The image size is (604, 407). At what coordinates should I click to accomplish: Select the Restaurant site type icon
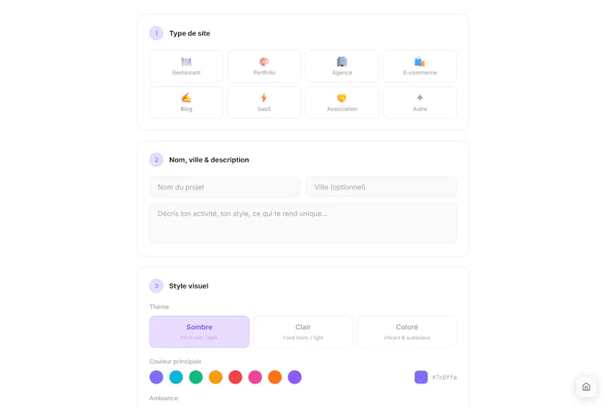point(186,66)
